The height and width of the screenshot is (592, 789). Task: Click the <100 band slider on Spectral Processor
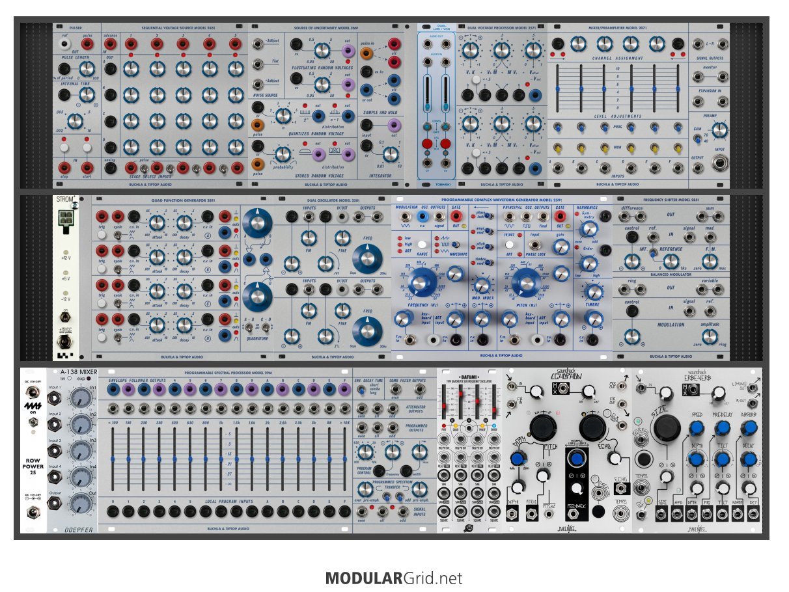(113, 458)
